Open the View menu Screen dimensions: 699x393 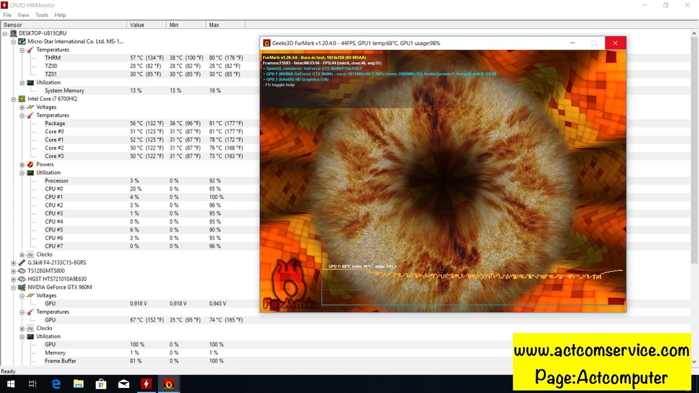tap(23, 15)
